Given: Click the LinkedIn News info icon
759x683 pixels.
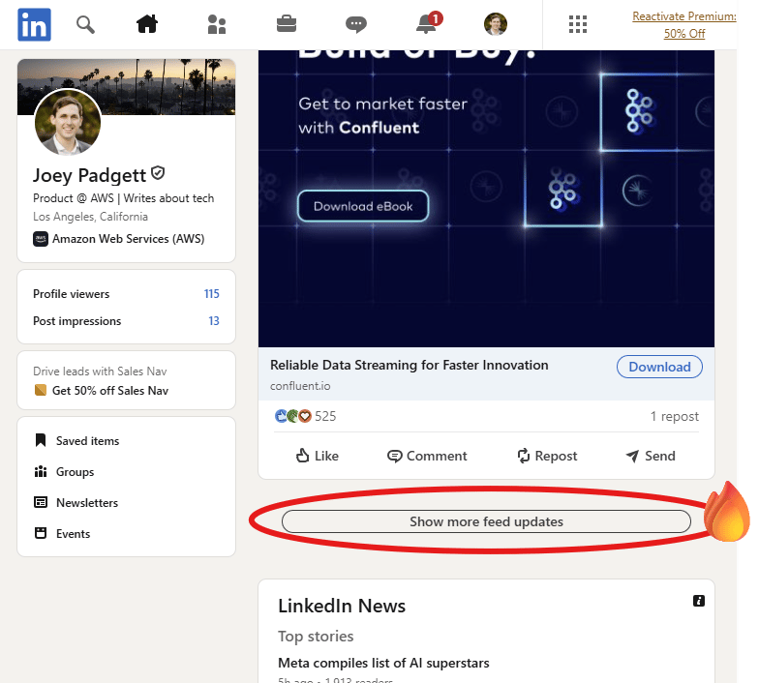Looking at the screenshot, I should [699, 601].
